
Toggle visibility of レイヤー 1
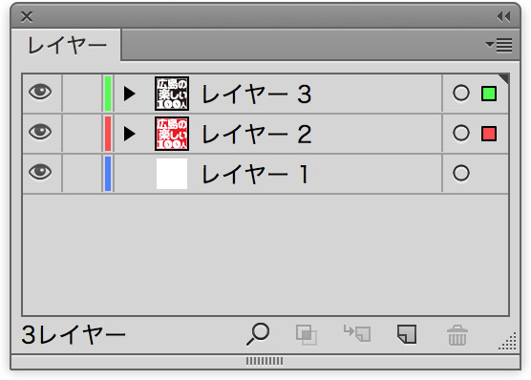pyautogui.click(x=40, y=172)
